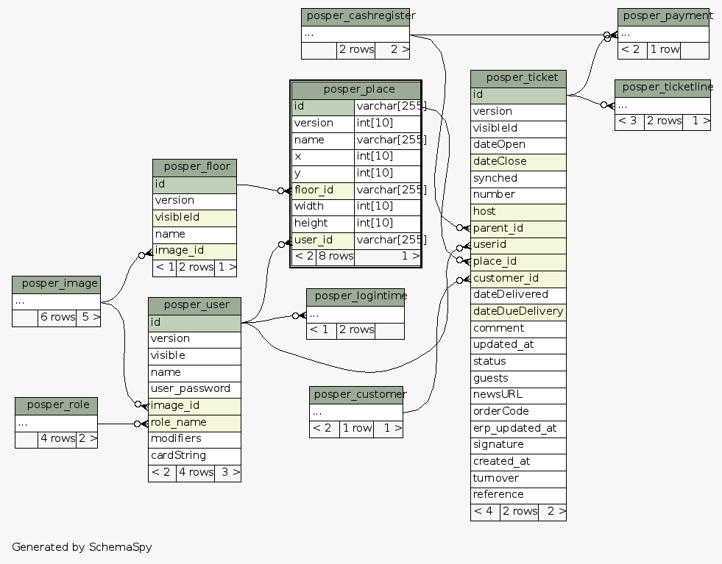This screenshot has height=564, width=722.
Task: Expand the ellipsis row in posper_role
Action: 56,423
